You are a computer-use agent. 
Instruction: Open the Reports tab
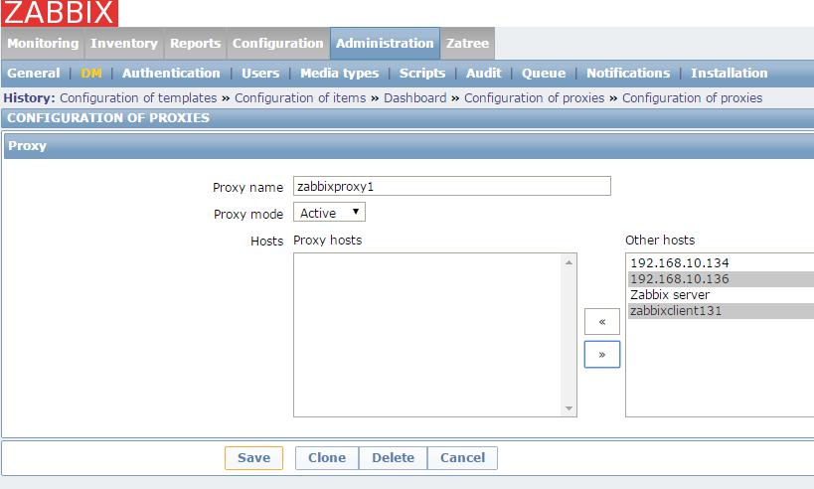tap(195, 43)
